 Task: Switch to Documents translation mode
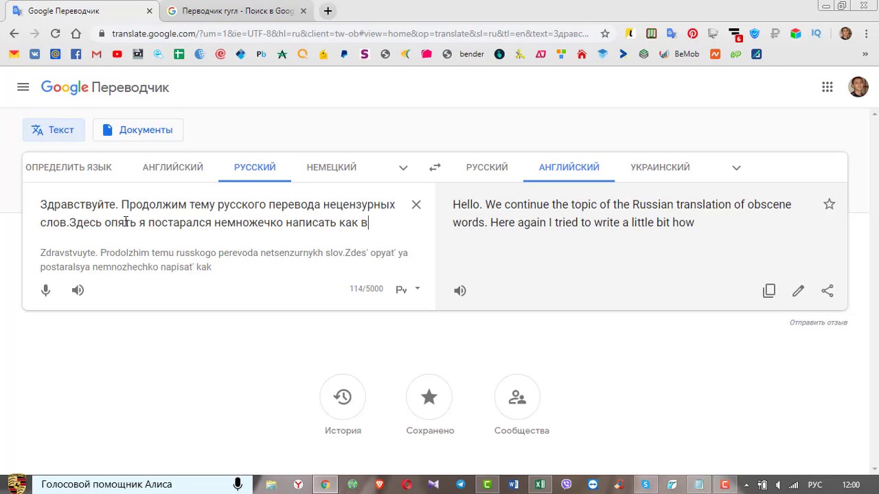coord(138,130)
